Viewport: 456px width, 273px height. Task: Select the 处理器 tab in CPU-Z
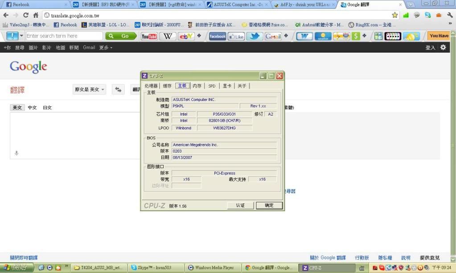[151, 86]
